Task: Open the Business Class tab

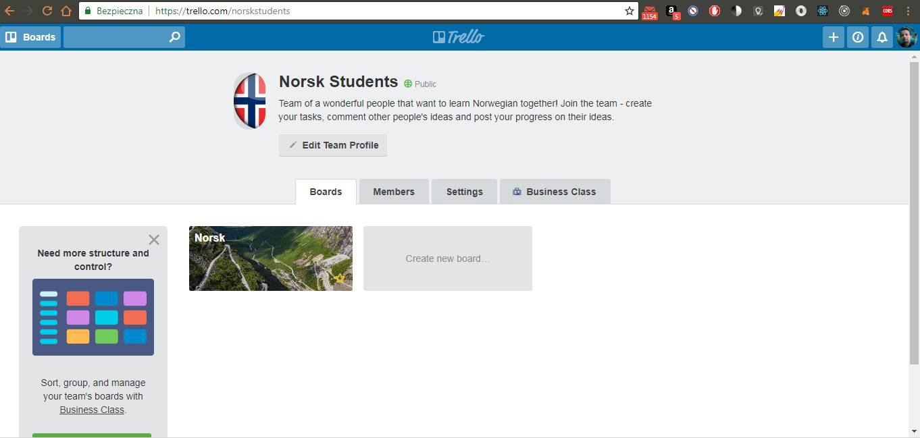Action: [x=555, y=192]
